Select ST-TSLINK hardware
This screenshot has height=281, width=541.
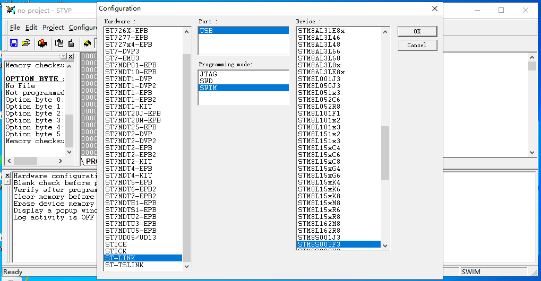click(143, 265)
